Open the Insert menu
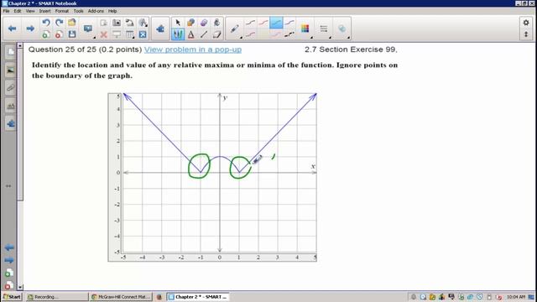Image resolution: width=537 pixels, height=302 pixels. 44,11
